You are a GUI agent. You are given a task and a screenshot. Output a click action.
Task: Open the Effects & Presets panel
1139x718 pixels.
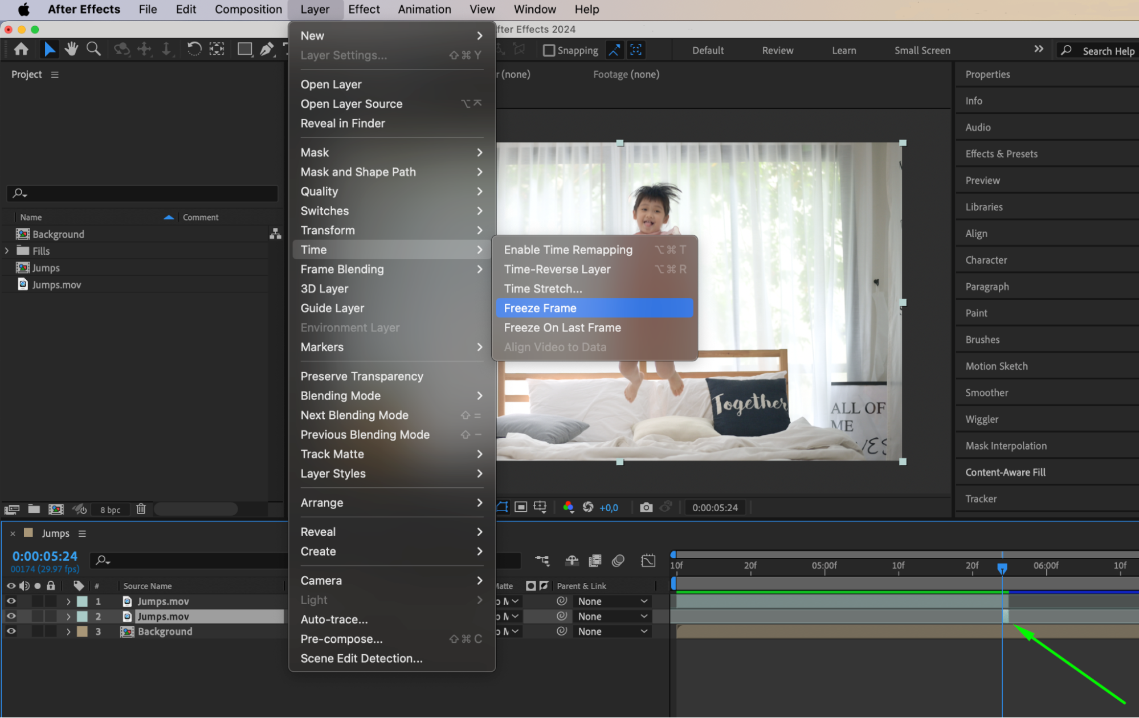click(x=1001, y=154)
